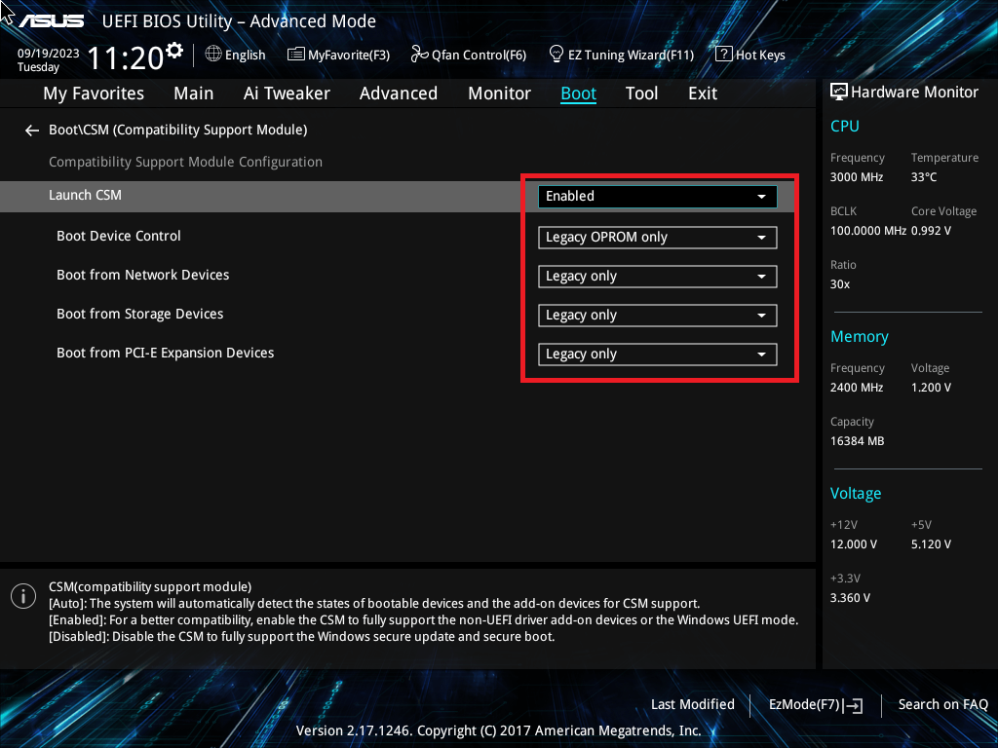The image size is (998, 748).
Task: Click Search on FAQ
Action: coord(942,704)
